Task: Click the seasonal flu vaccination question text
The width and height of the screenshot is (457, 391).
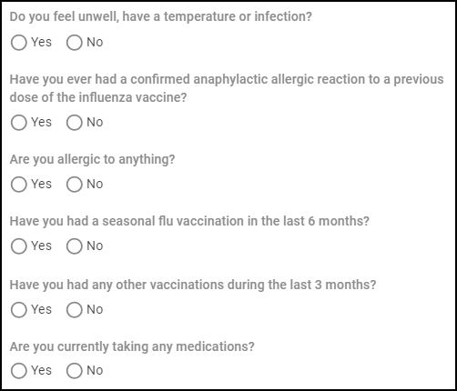Action: (x=189, y=221)
